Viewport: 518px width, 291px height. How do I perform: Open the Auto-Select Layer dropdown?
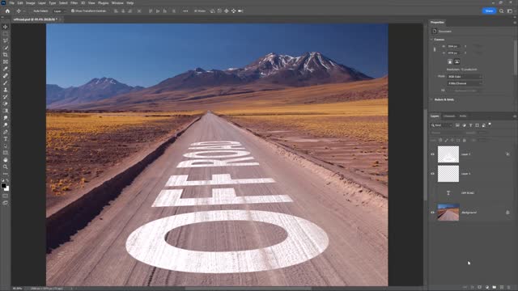tap(58, 11)
